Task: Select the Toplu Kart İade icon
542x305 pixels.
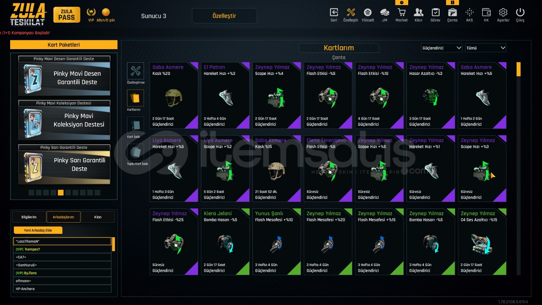Action: pos(135,152)
